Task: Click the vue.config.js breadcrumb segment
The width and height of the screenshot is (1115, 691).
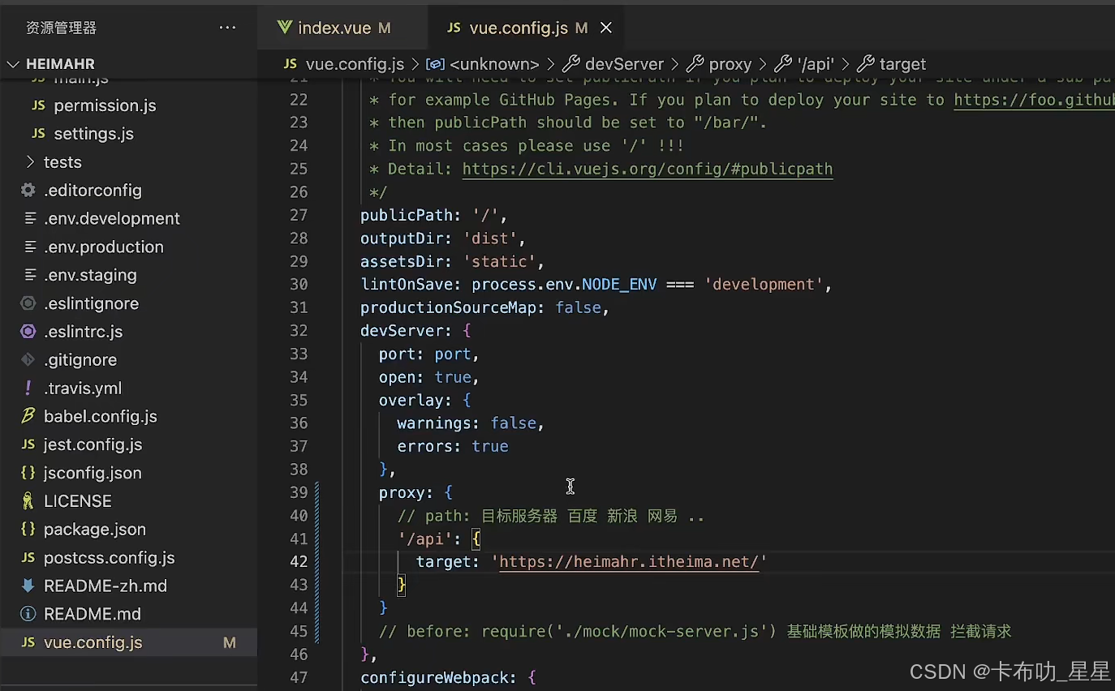Action: coord(355,64)
